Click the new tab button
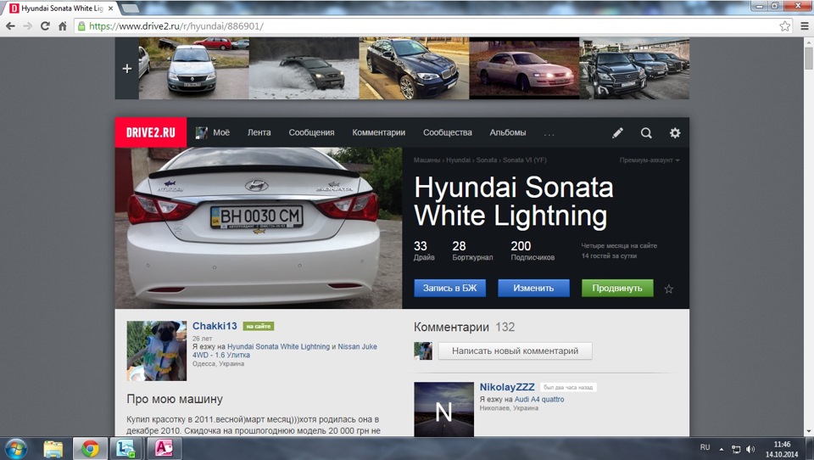The image size is (814, 460). coord(130,8)
